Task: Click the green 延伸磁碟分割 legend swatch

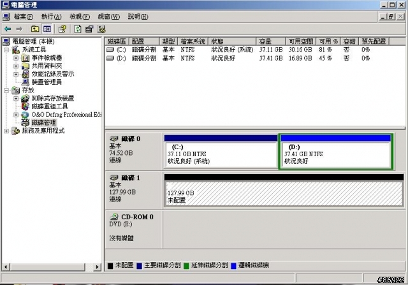Action: (186, 266)
